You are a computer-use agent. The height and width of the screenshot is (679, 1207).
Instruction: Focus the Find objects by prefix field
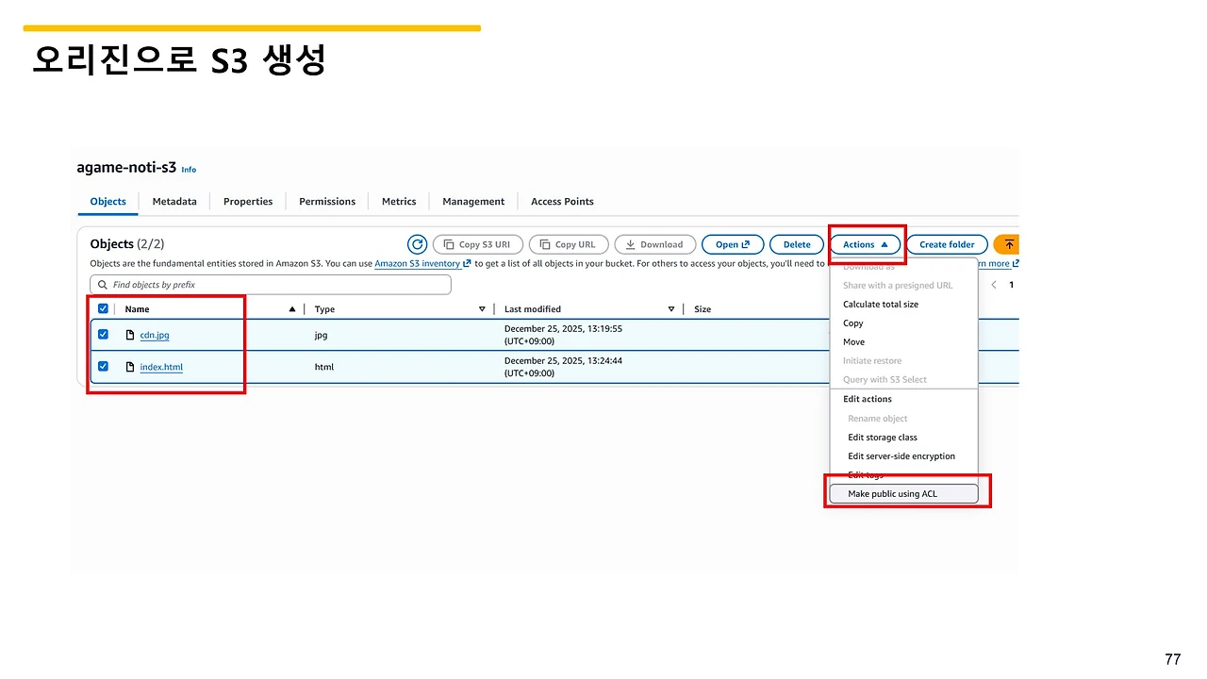pos(271,285)
